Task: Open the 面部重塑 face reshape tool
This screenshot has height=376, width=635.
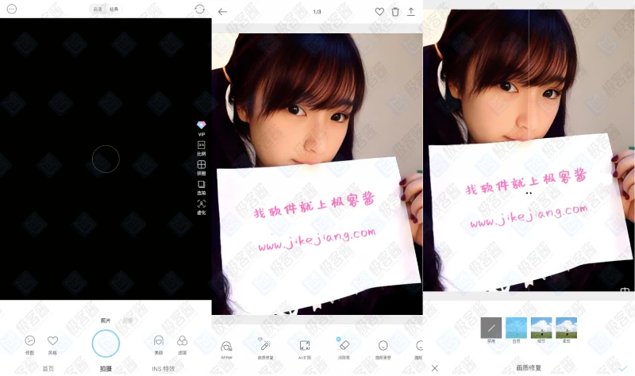Action: pos(383,350)
